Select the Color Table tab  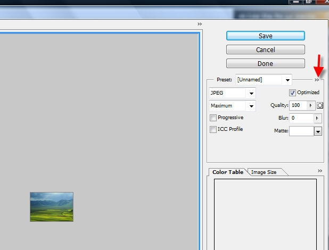[x=228, y=172]
